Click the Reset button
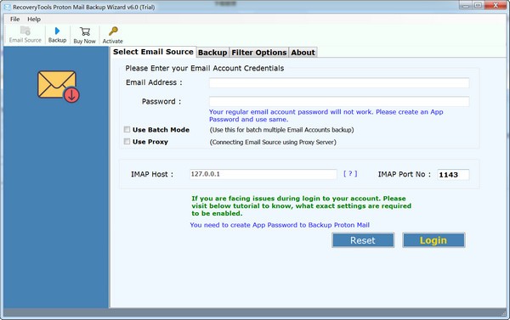The image size is (510, 320). pyautogui.click(x=363, y=240)
